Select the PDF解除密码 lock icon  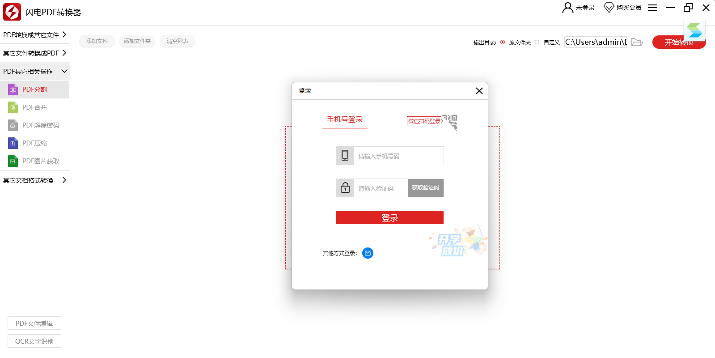coord(13,125)
